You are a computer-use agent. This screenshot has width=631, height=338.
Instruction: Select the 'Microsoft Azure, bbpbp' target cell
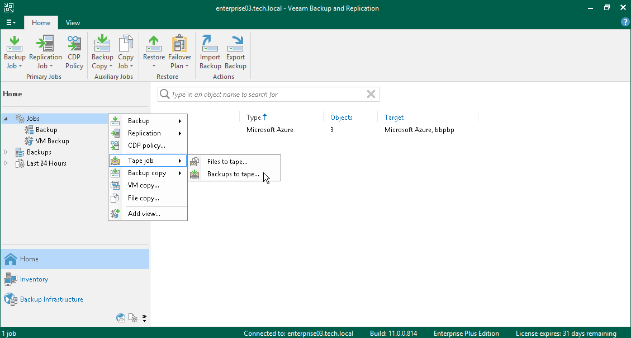[x=419, y=130]
